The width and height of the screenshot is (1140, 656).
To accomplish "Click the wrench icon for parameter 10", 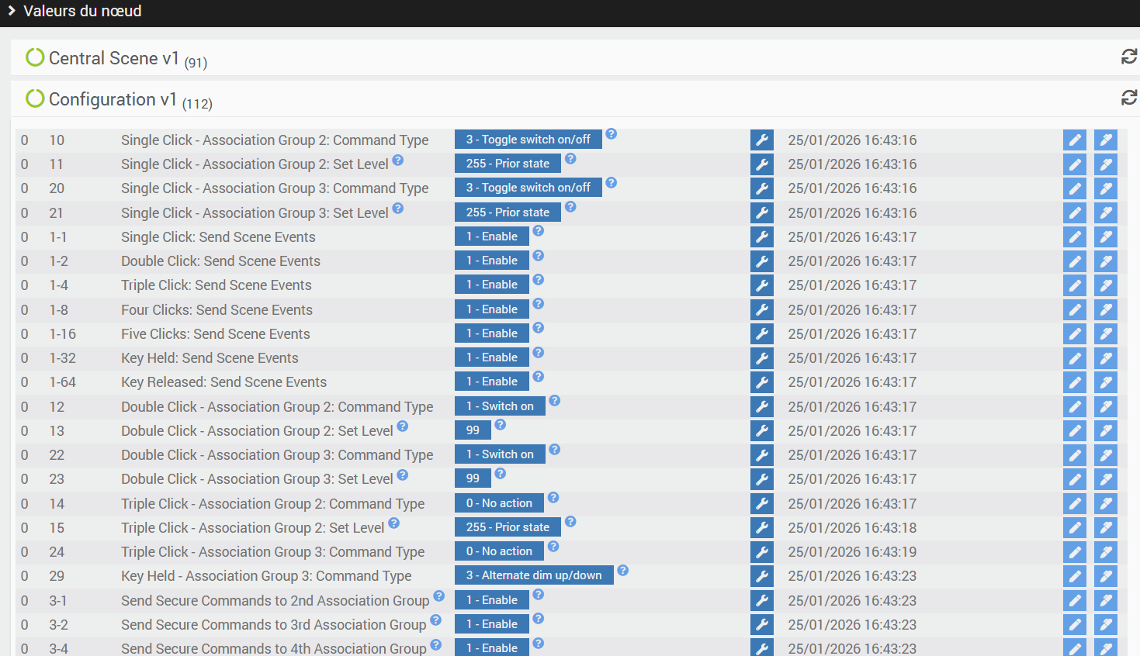I will tap(762, 140).
